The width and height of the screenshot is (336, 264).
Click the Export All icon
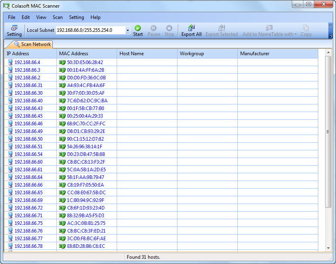coord(192,28)
